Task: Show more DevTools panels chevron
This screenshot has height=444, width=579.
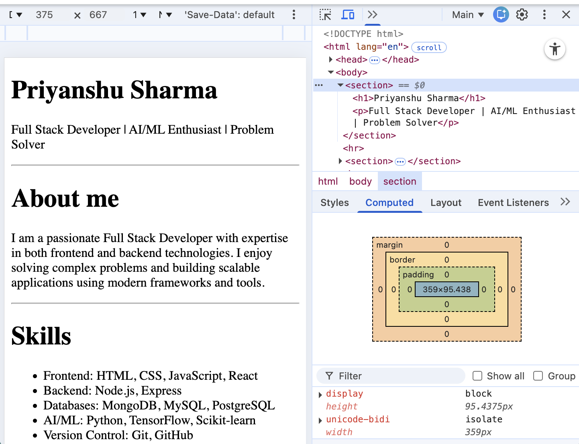Action: click(x=373, y=15)
